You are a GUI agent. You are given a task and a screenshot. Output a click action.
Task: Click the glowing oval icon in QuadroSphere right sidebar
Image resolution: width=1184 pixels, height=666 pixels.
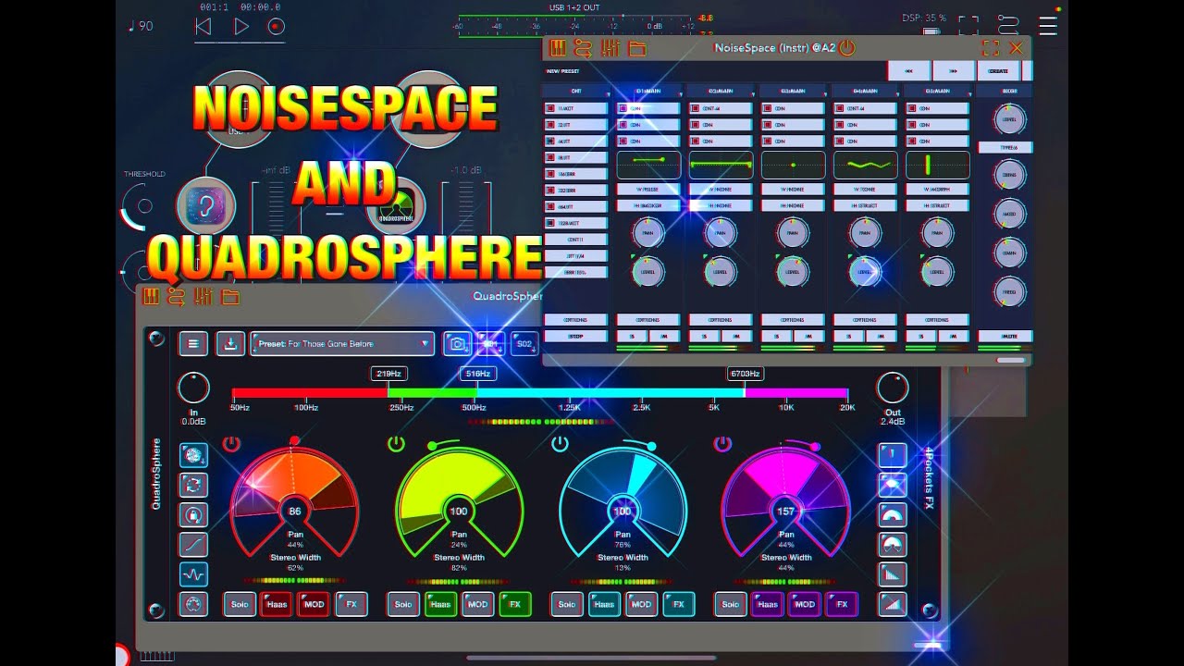click(x=893, y=485)
